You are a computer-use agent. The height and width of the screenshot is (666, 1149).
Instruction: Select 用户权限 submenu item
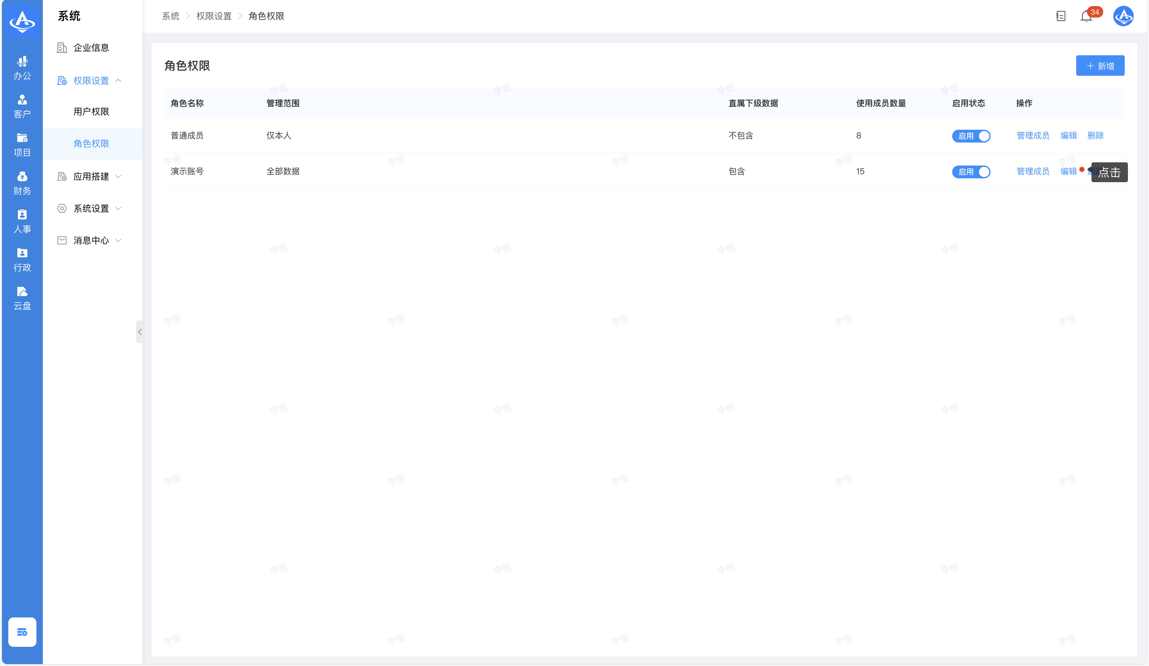[91, 112]
